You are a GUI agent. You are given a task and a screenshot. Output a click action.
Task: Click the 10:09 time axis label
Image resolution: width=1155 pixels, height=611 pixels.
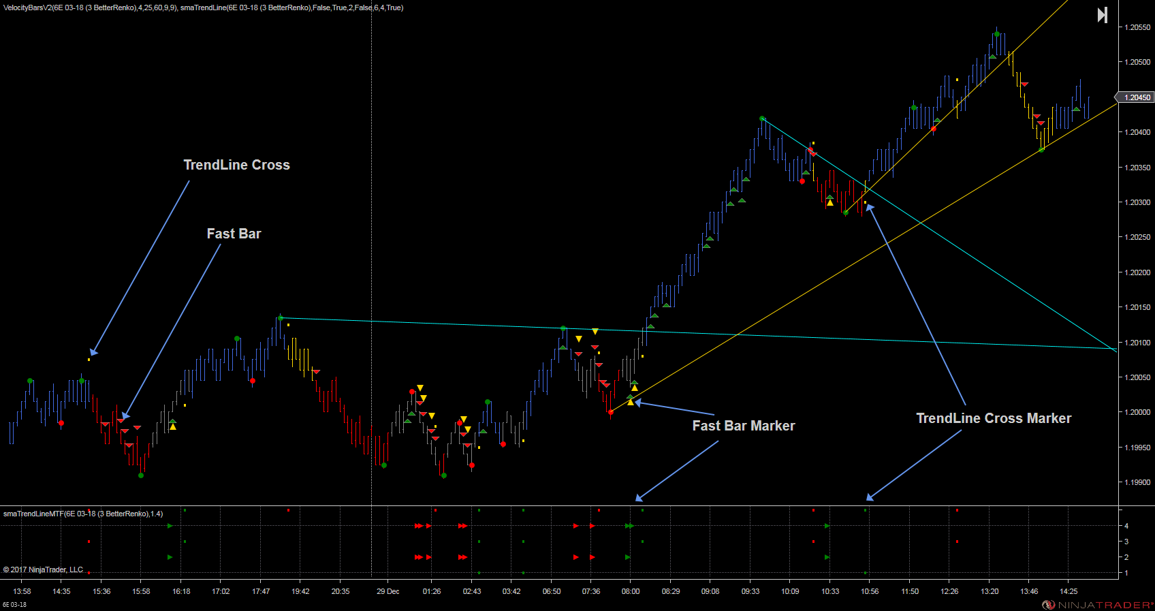[790, 591]
